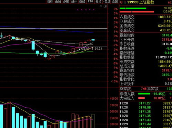This screenshot has width=172, height=128.
Task: Click the -19.45亿 net inflow value
Action: click(159, 94)
